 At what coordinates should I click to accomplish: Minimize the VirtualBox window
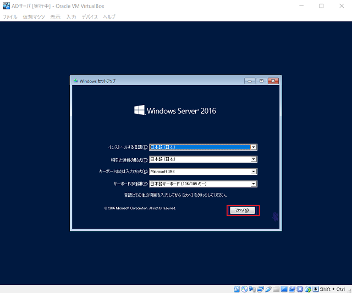pyautogui.click(x=301, y=6)
